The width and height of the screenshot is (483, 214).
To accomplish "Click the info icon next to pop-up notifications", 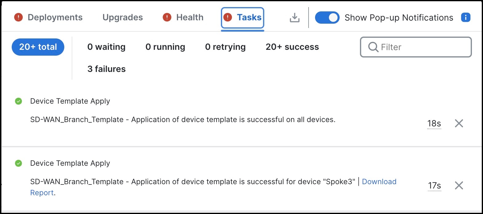I will coord(466,18).
